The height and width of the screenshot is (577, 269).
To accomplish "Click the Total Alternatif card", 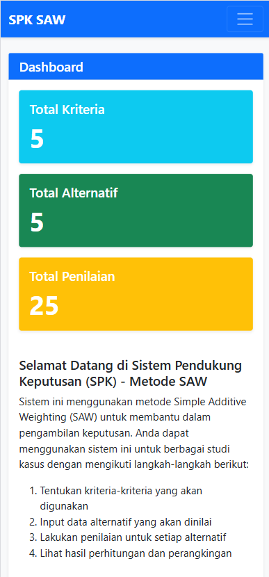I will tap(136, 210).
